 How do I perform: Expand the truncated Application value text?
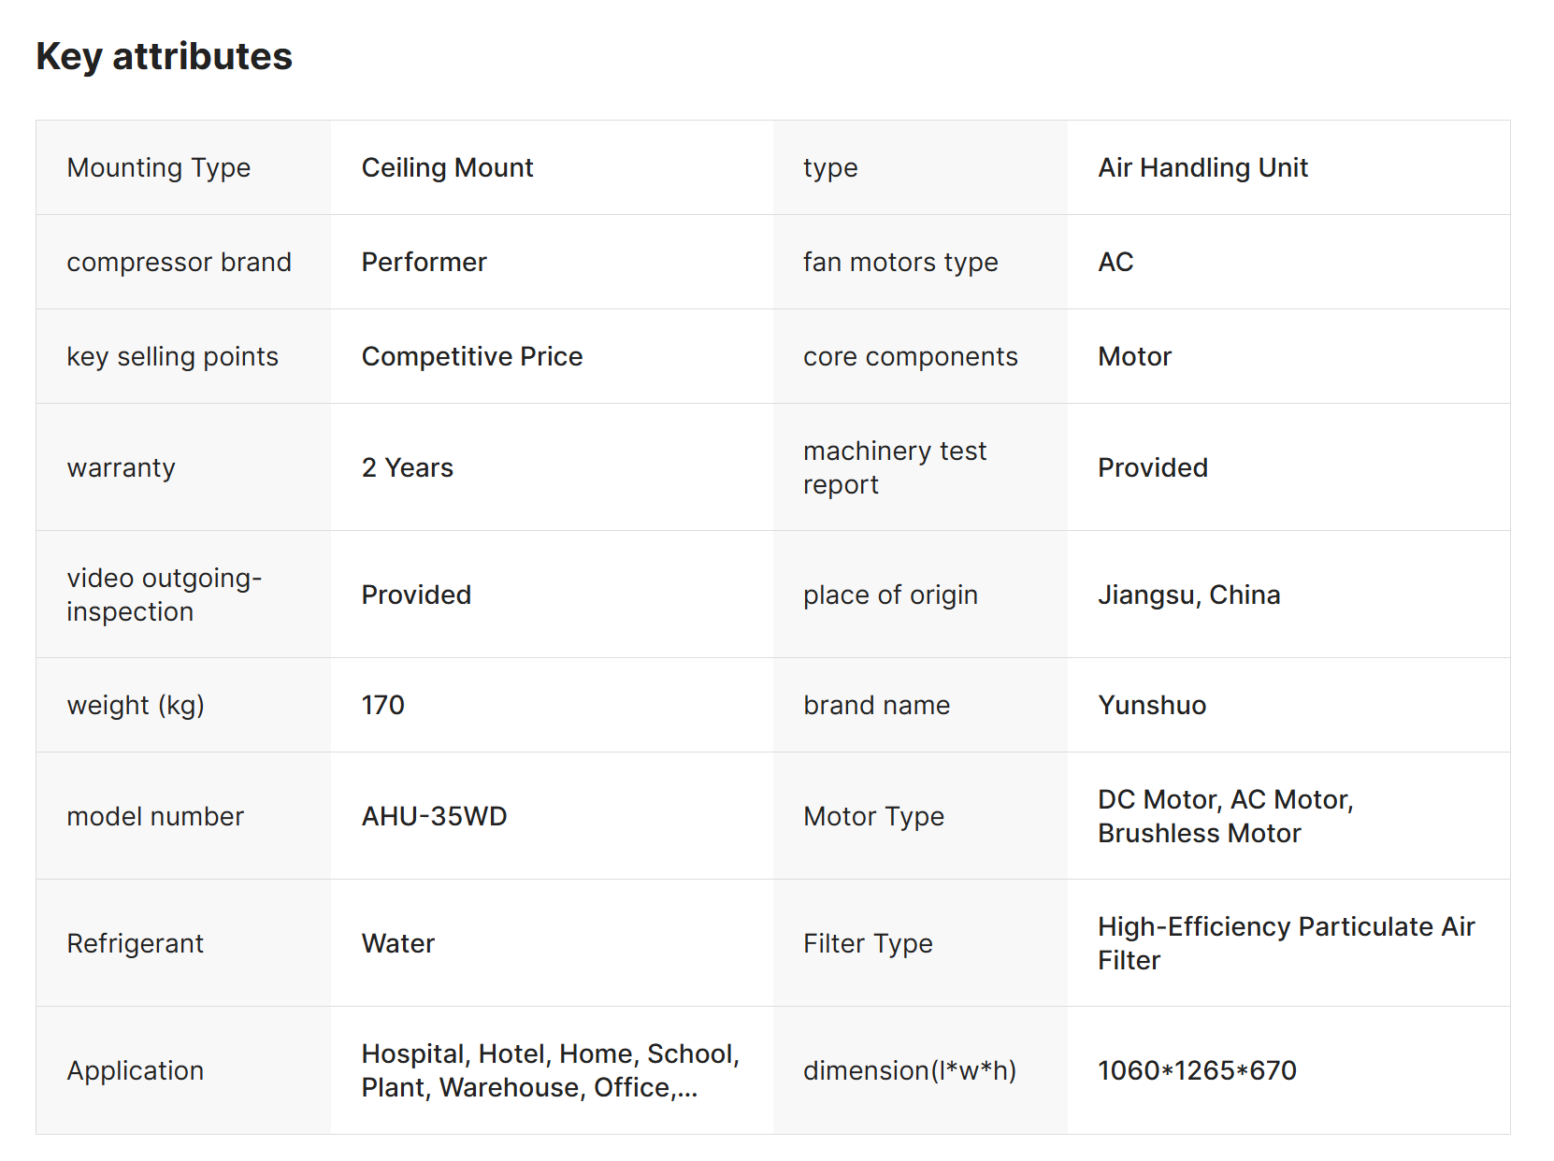[x=687, y=1089]
